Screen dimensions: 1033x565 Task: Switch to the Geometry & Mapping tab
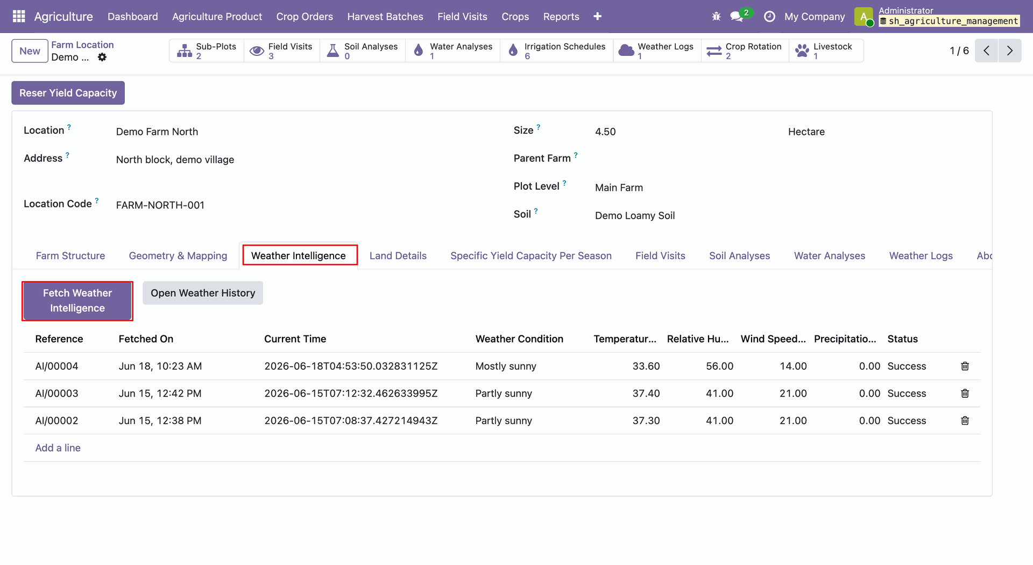(178, 256)
